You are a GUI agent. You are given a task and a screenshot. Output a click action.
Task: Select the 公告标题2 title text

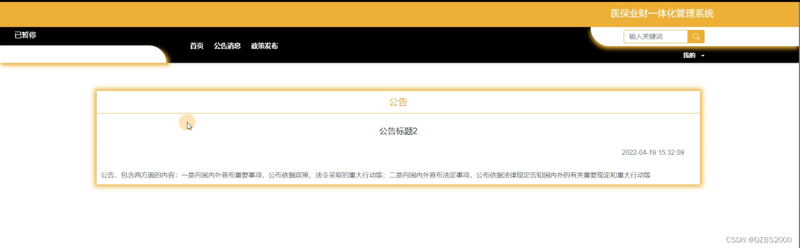pyautogui.click(x=398, y=131)
